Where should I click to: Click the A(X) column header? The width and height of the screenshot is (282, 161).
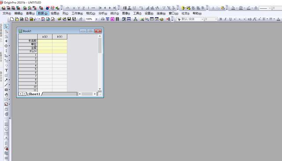[45, 37]
